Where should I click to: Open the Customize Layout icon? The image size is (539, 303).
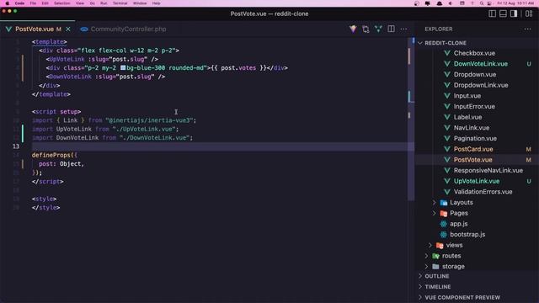529,13
